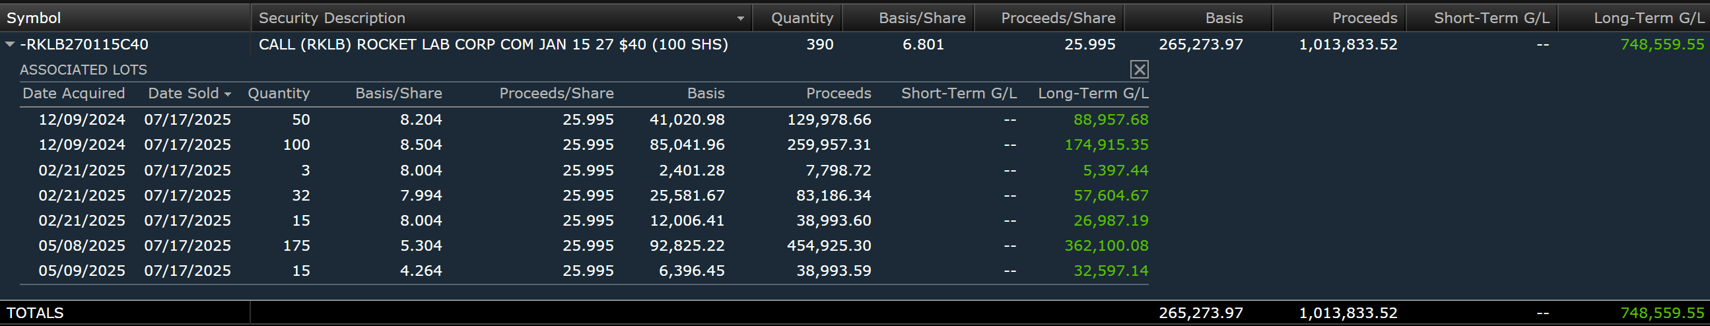Close the Associated Lots panel
Image resolution: width=1710 pixels, height=326 pixels.
click(x=1139, y=69)
